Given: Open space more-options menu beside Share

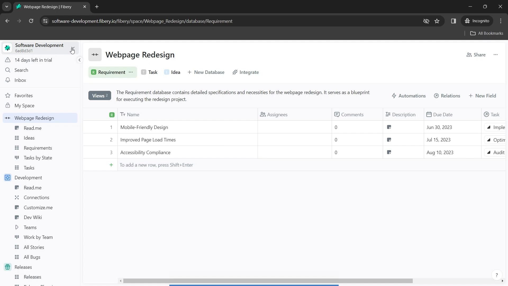Looking at the screenshot, I should (495, 55).
